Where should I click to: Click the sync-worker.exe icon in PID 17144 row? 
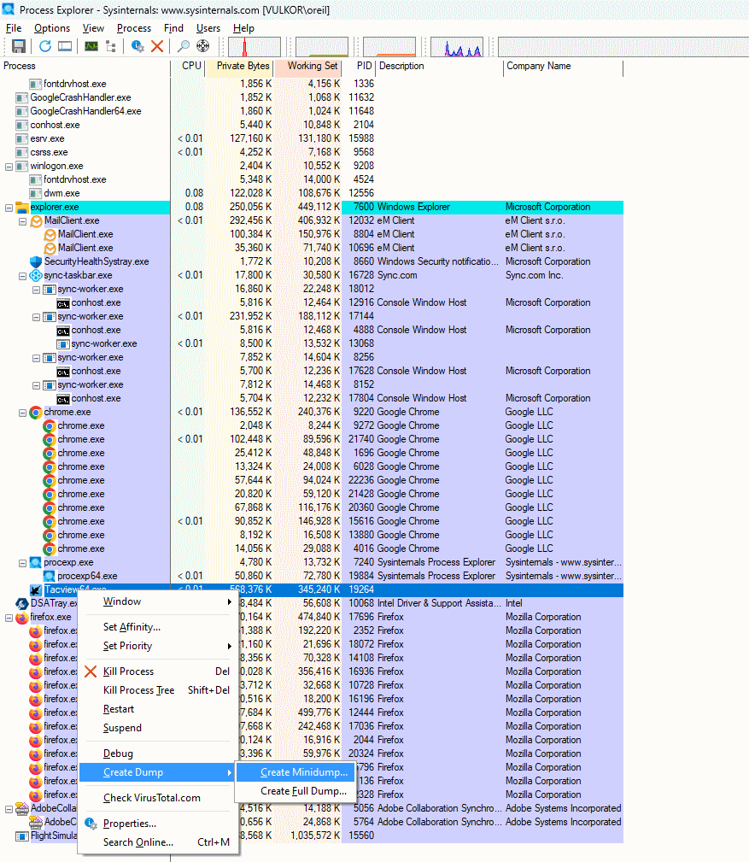(50, 317)
